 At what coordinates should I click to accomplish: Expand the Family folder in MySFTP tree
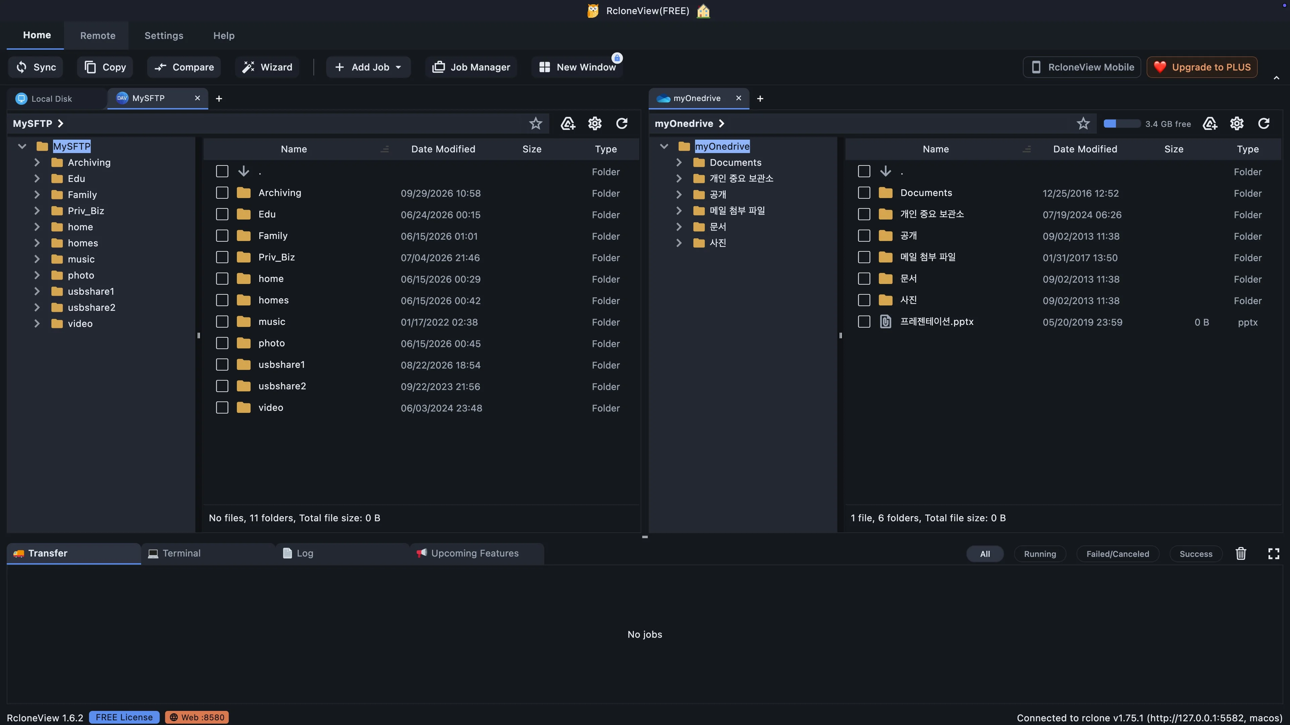coord(37,195)
